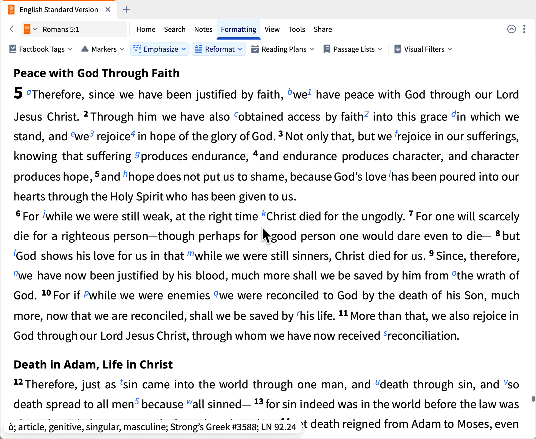Click the back navigation arrow
This screenshot has width=536, height=439.
point(12,29)
